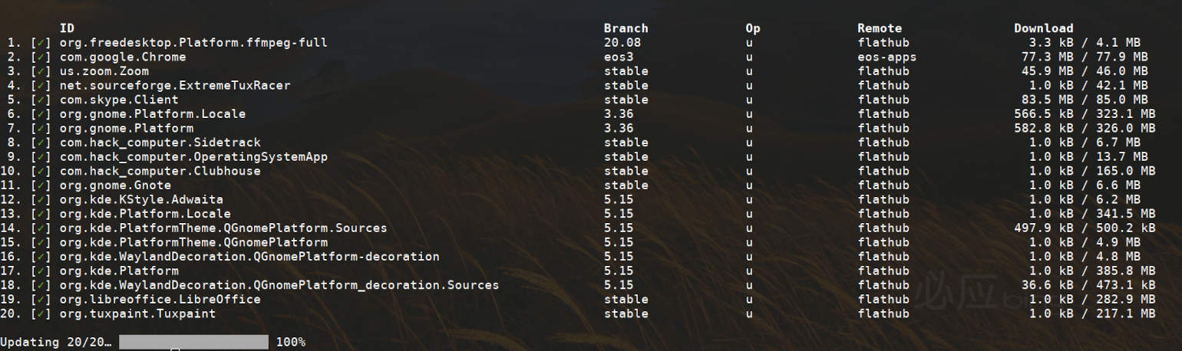Click download size 1.0 kB / 341.5 MB
Image resolution: width=1182 pixels, height=351 pixels.
pos(1092,214)
